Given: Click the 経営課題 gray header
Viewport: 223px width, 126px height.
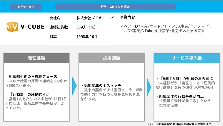Looking at the screenshot, I should [x=36, y=58].
